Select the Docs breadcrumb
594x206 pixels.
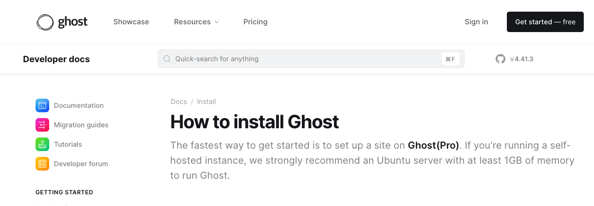tap(179, 102)
